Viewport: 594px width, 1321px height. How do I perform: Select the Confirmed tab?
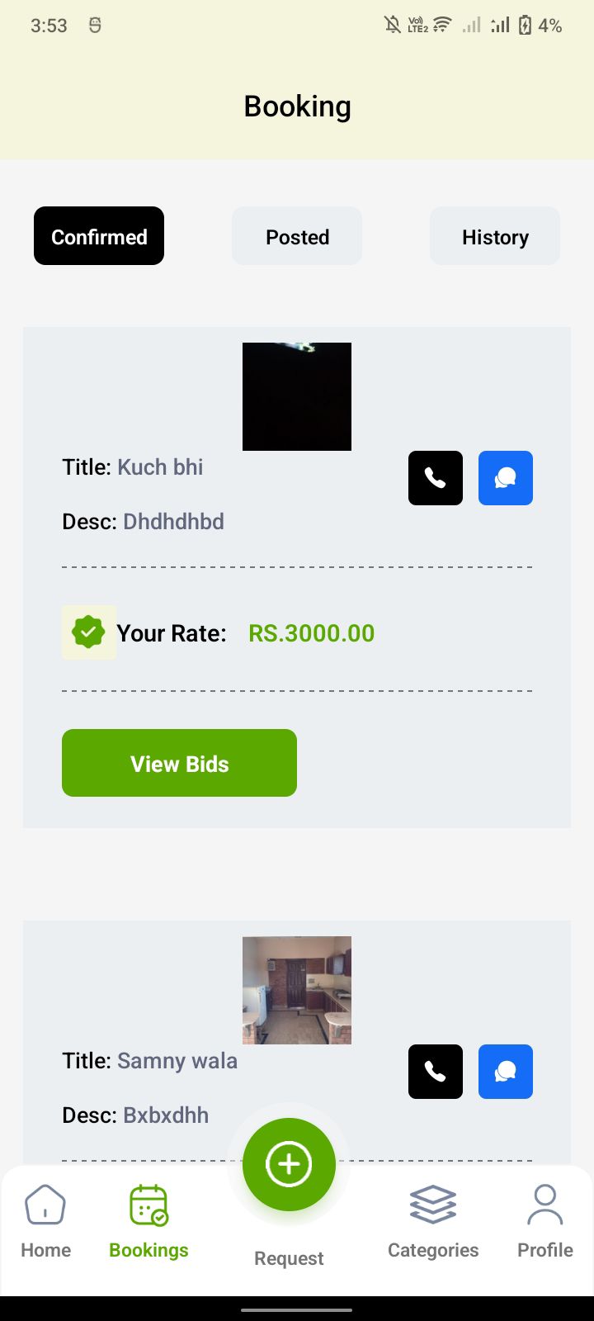[x=99, y=237]
